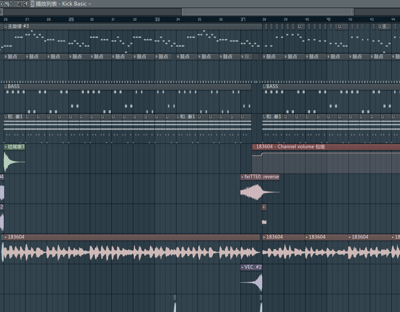This screenshot has height=312, width=400.
Task: Click the 播放列表 - Kick Basic title
Action: click(x=61, y=4)
